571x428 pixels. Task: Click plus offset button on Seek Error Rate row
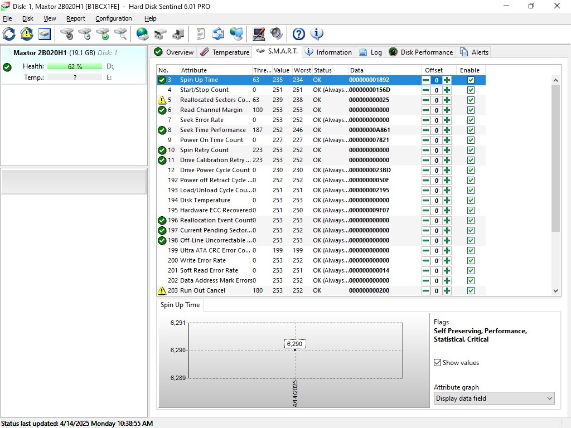447,120
